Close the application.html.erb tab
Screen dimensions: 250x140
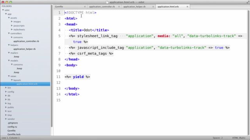(187, 7)
